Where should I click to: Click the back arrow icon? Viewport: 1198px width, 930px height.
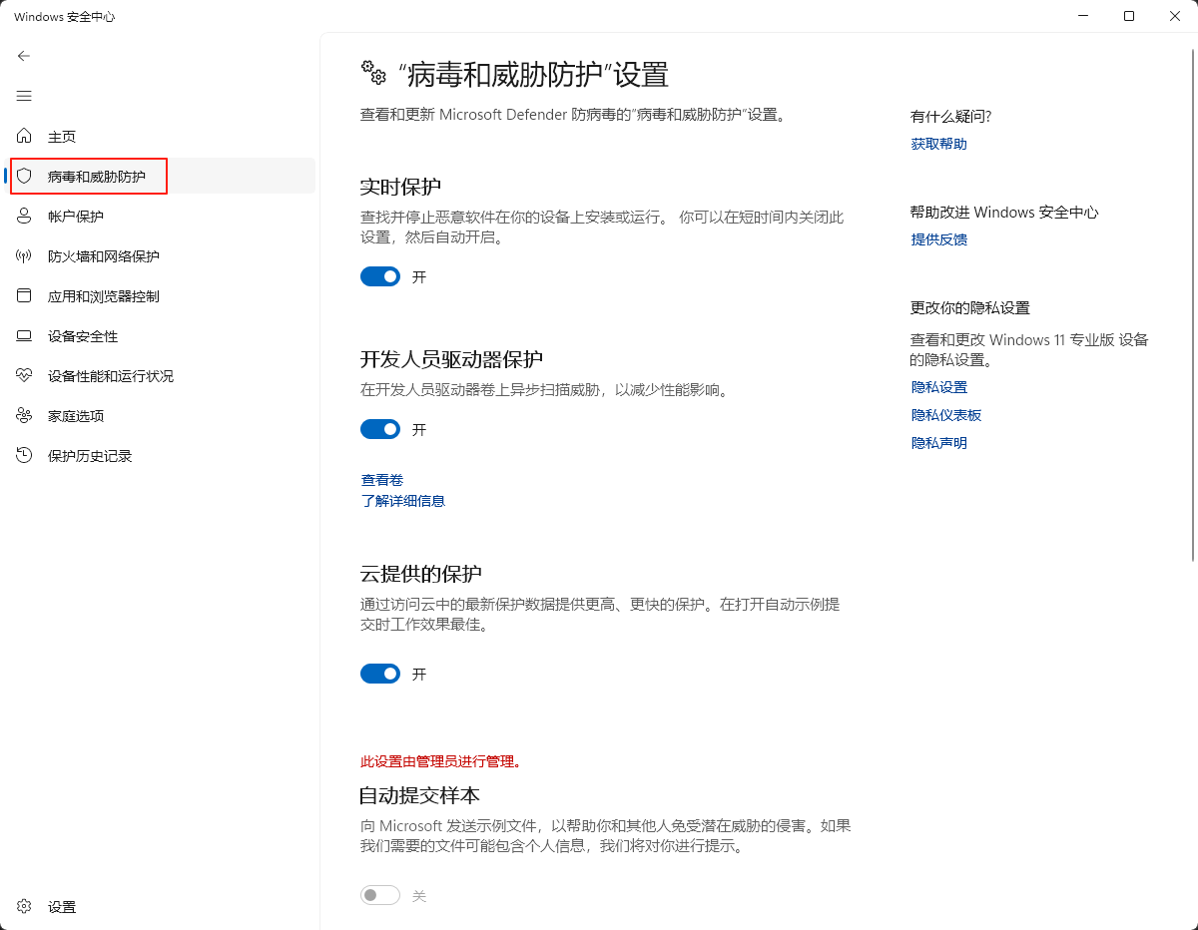click(24, 56)
